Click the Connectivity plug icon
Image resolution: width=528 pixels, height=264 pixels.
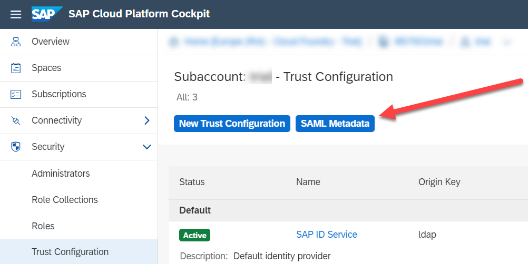[16, 120]
